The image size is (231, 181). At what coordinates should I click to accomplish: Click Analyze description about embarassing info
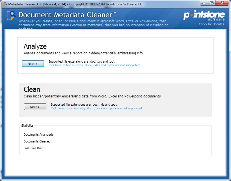(83, 53)
